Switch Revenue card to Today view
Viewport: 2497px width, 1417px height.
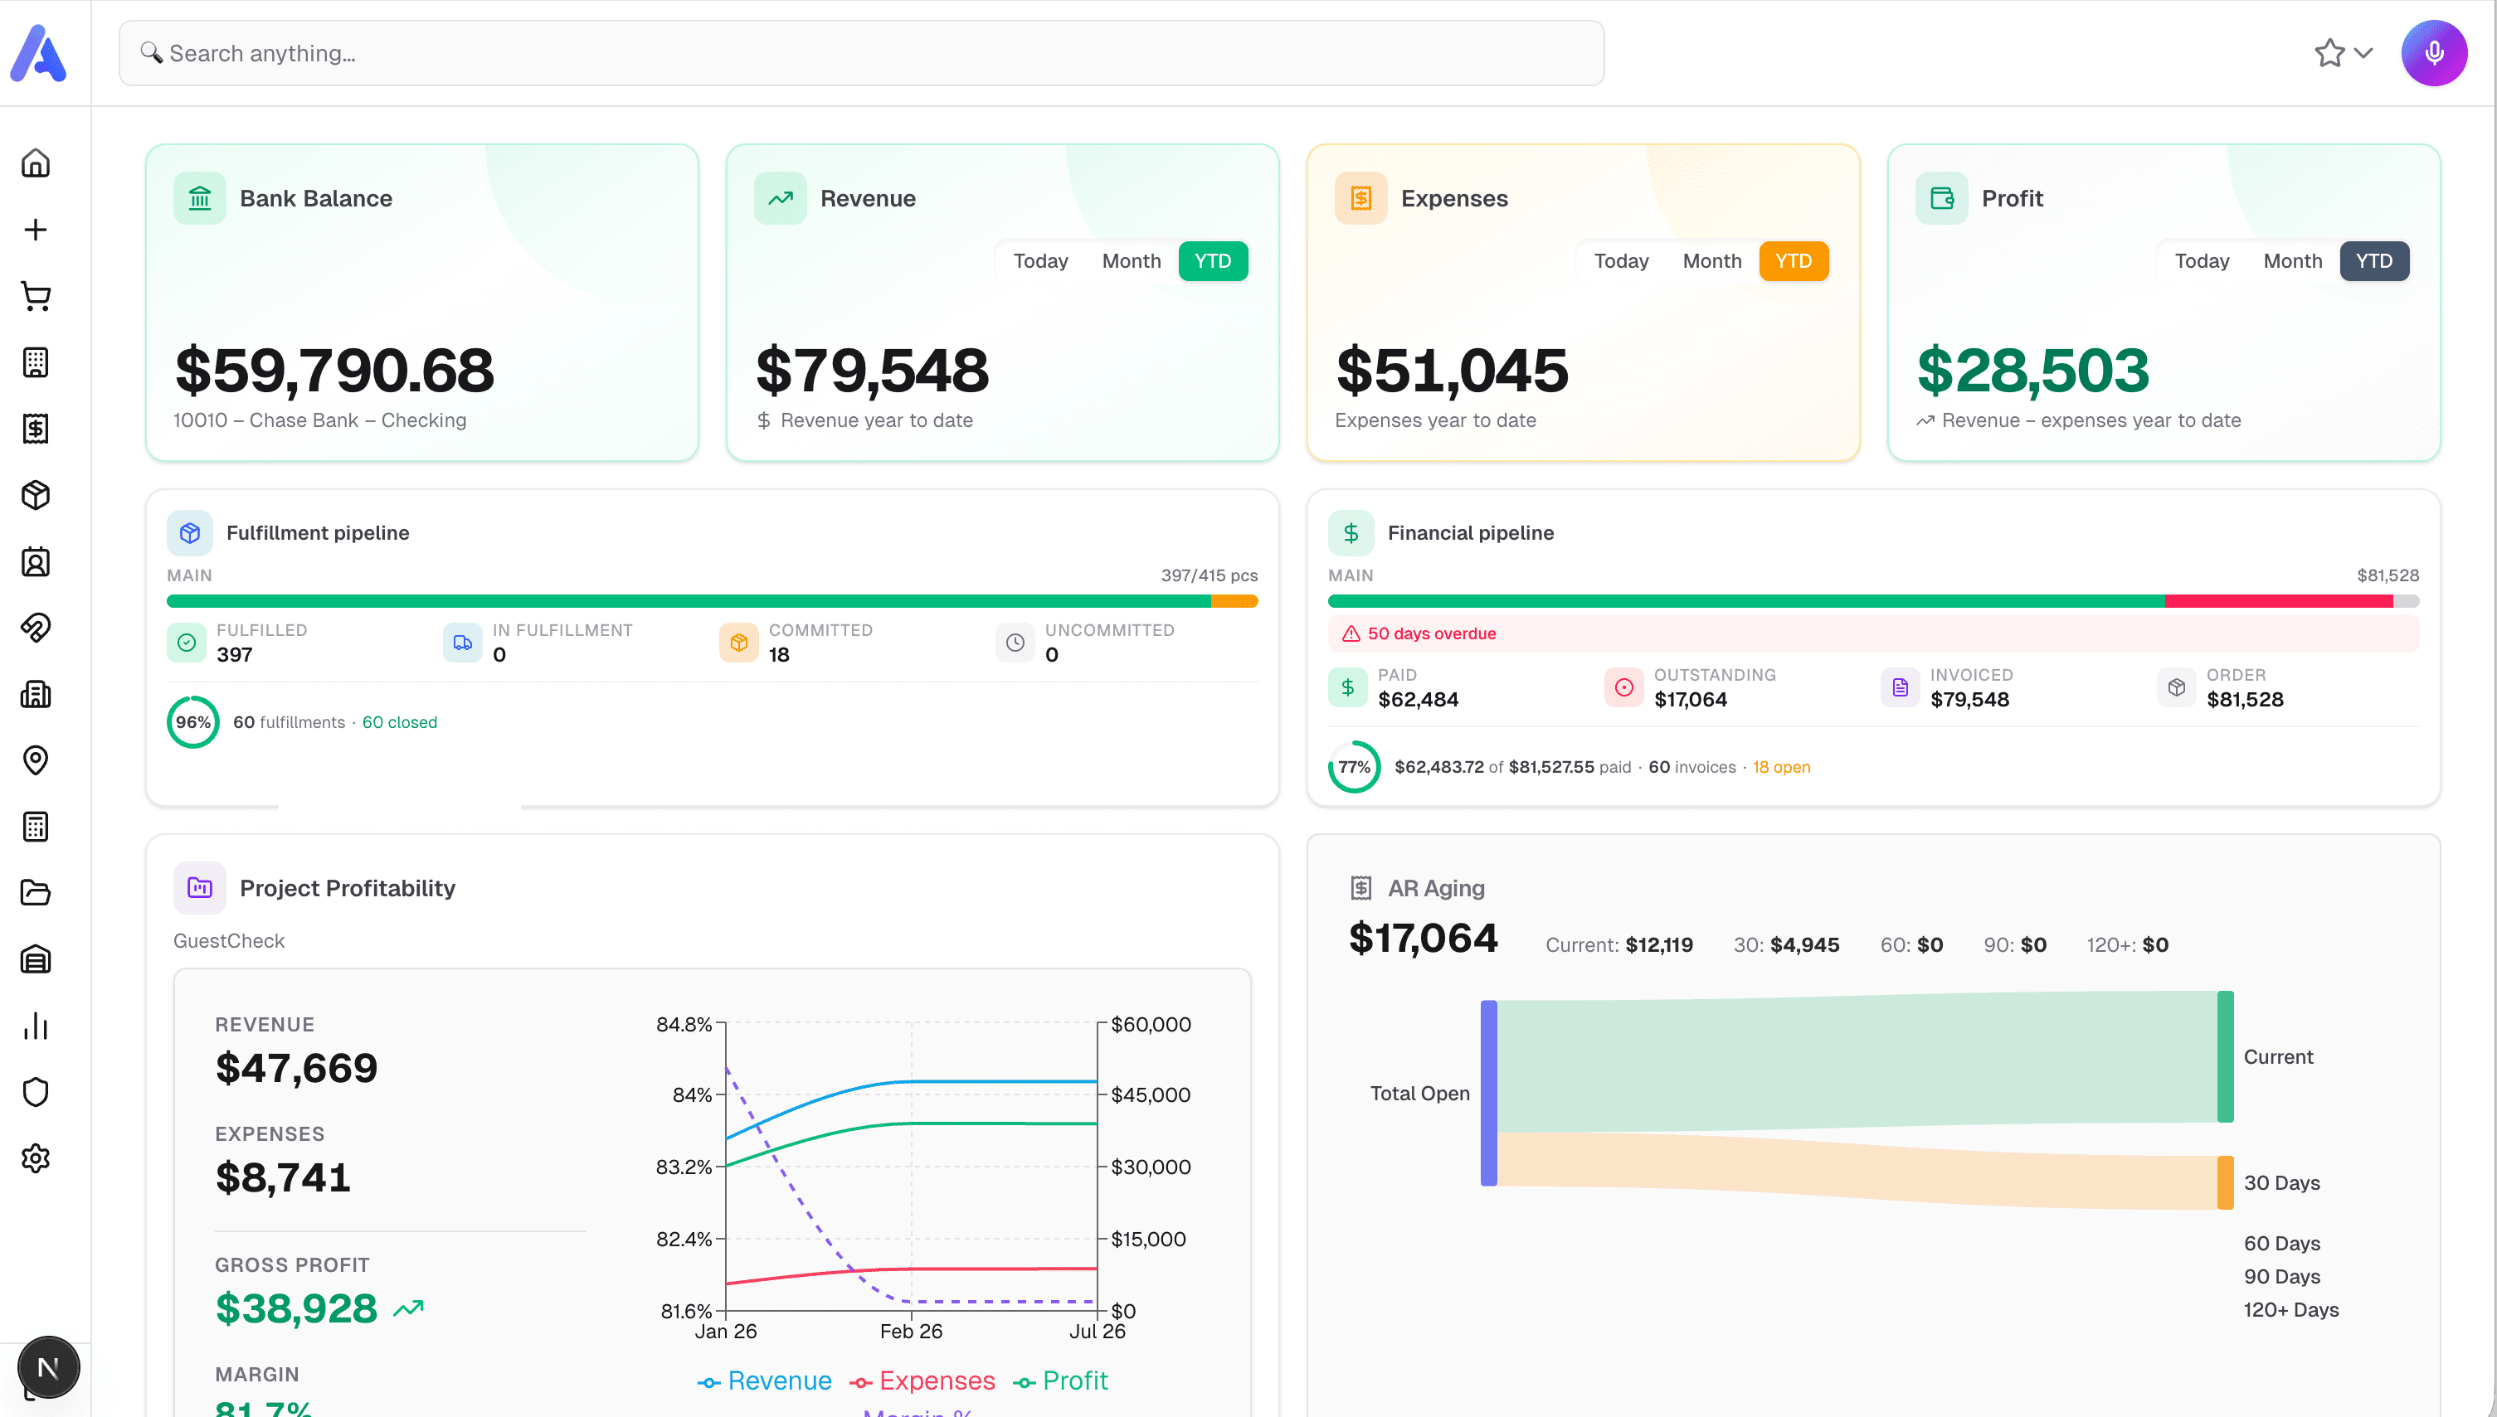click(x=1040, y=260)
